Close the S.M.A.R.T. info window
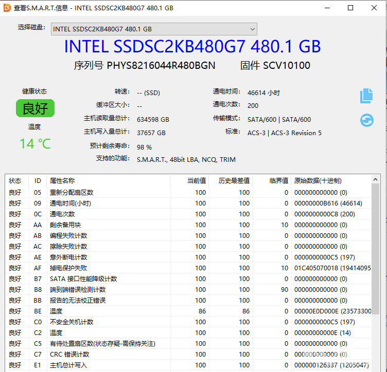Screen dimensions: 387x372 (x=374, y=8)
